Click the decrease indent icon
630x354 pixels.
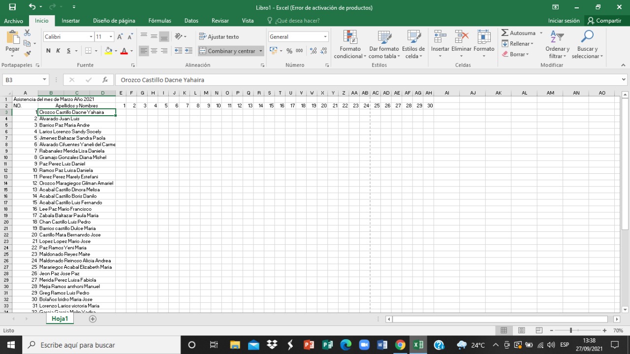178,51
